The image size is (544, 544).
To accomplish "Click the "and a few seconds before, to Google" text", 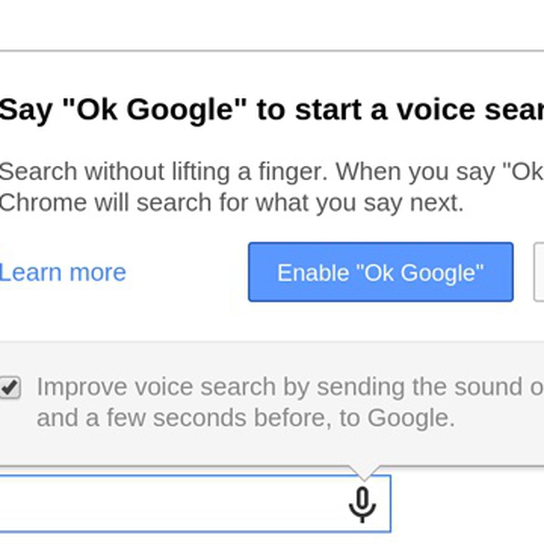I will tap(246, 418).
